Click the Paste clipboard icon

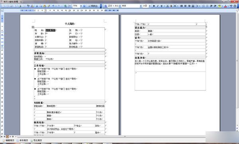tap(45, 6)
